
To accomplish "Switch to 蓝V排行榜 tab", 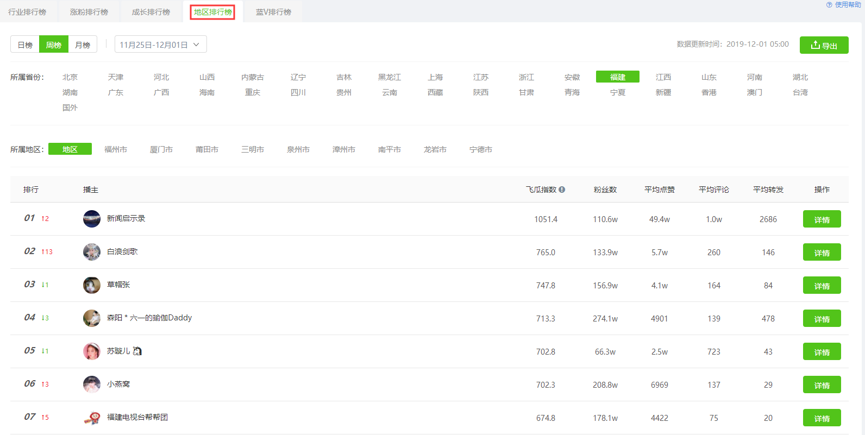I will tap(273, 12).
